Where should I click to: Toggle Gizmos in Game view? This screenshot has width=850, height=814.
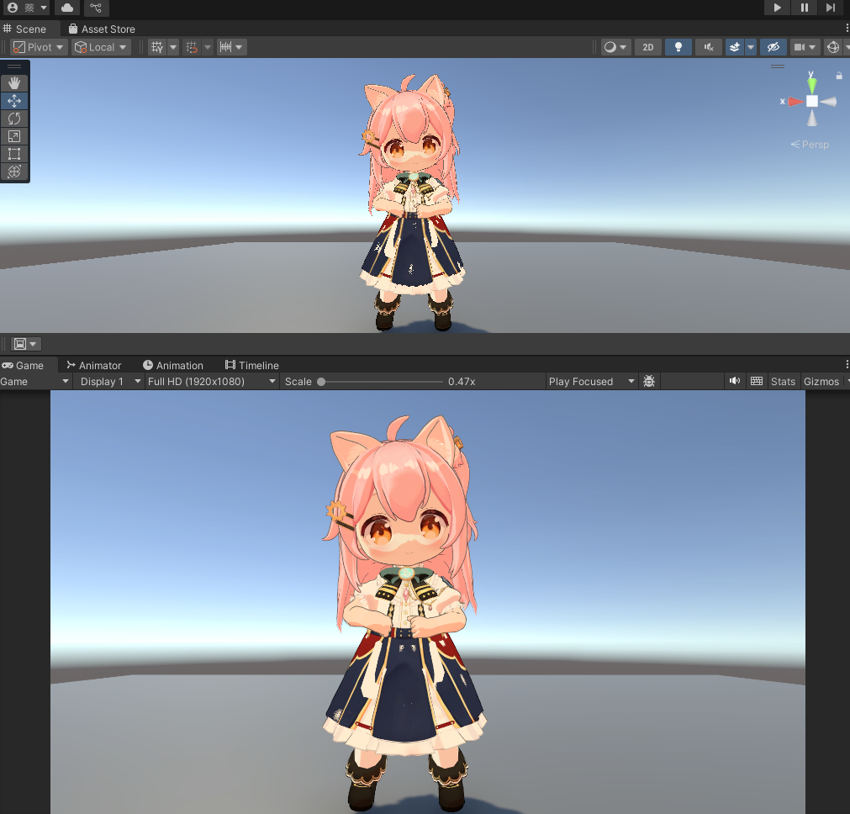(x=821, y=381)
